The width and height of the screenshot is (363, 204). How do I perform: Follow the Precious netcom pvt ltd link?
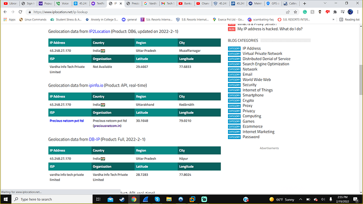(x=67, y=121)
